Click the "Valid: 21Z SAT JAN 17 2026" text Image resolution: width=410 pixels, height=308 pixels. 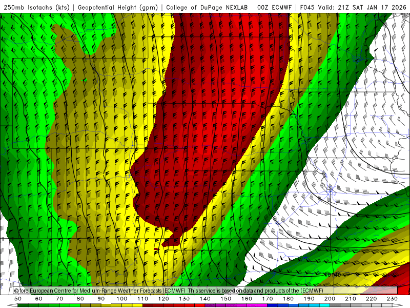tap(362, 8)
